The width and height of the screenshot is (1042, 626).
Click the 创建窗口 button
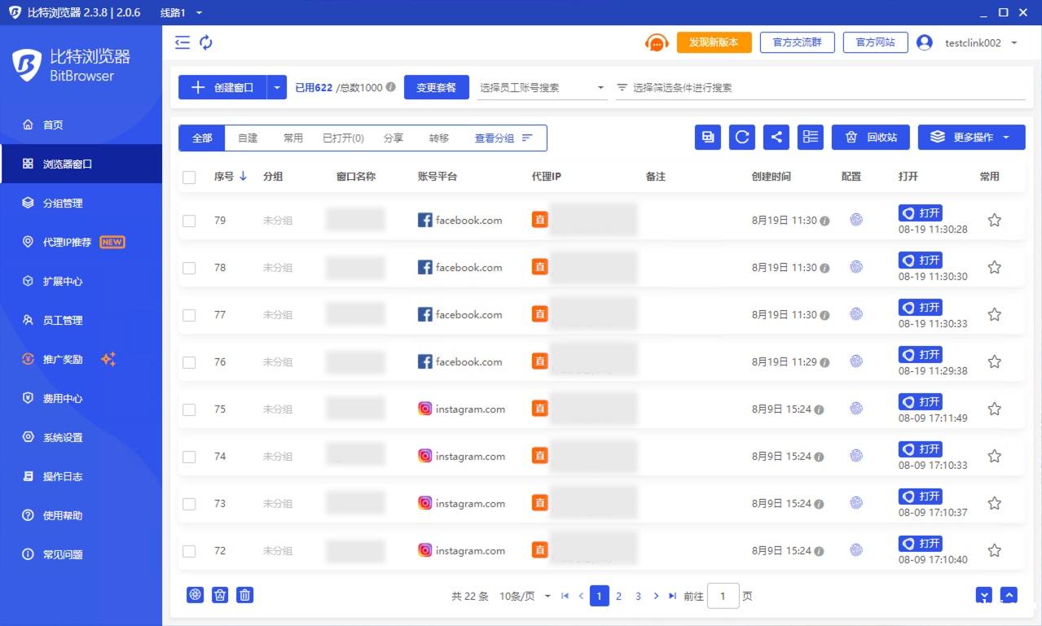click(x=222, y=87)
